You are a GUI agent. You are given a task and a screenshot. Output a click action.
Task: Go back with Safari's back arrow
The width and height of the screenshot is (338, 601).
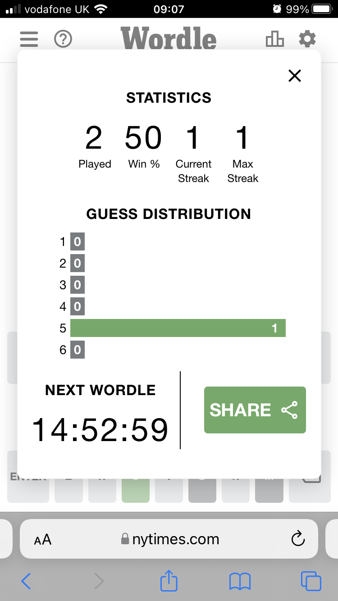[26, 581]
